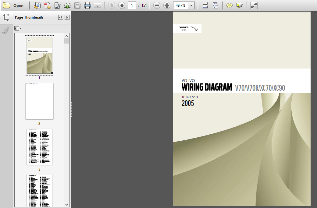Go to next page with down arrow
Screen dimensions: 317x208
[x=122, y=5]
